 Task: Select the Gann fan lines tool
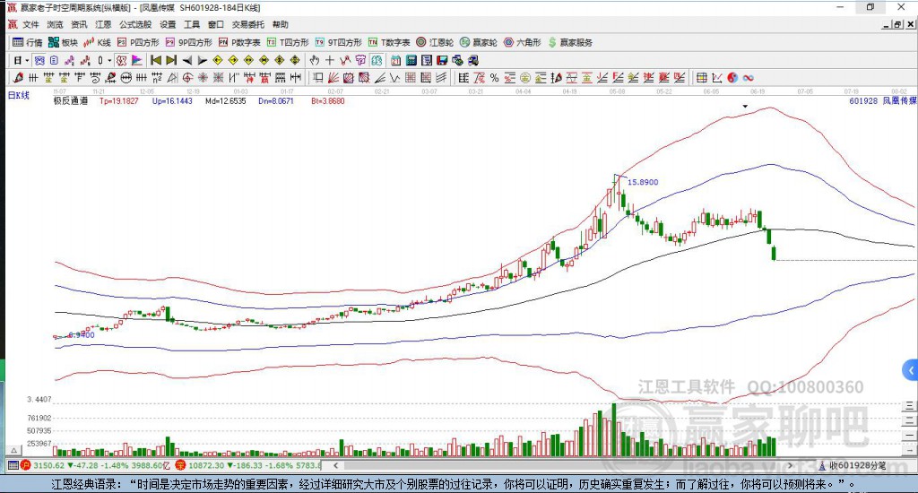coord(333,78)
